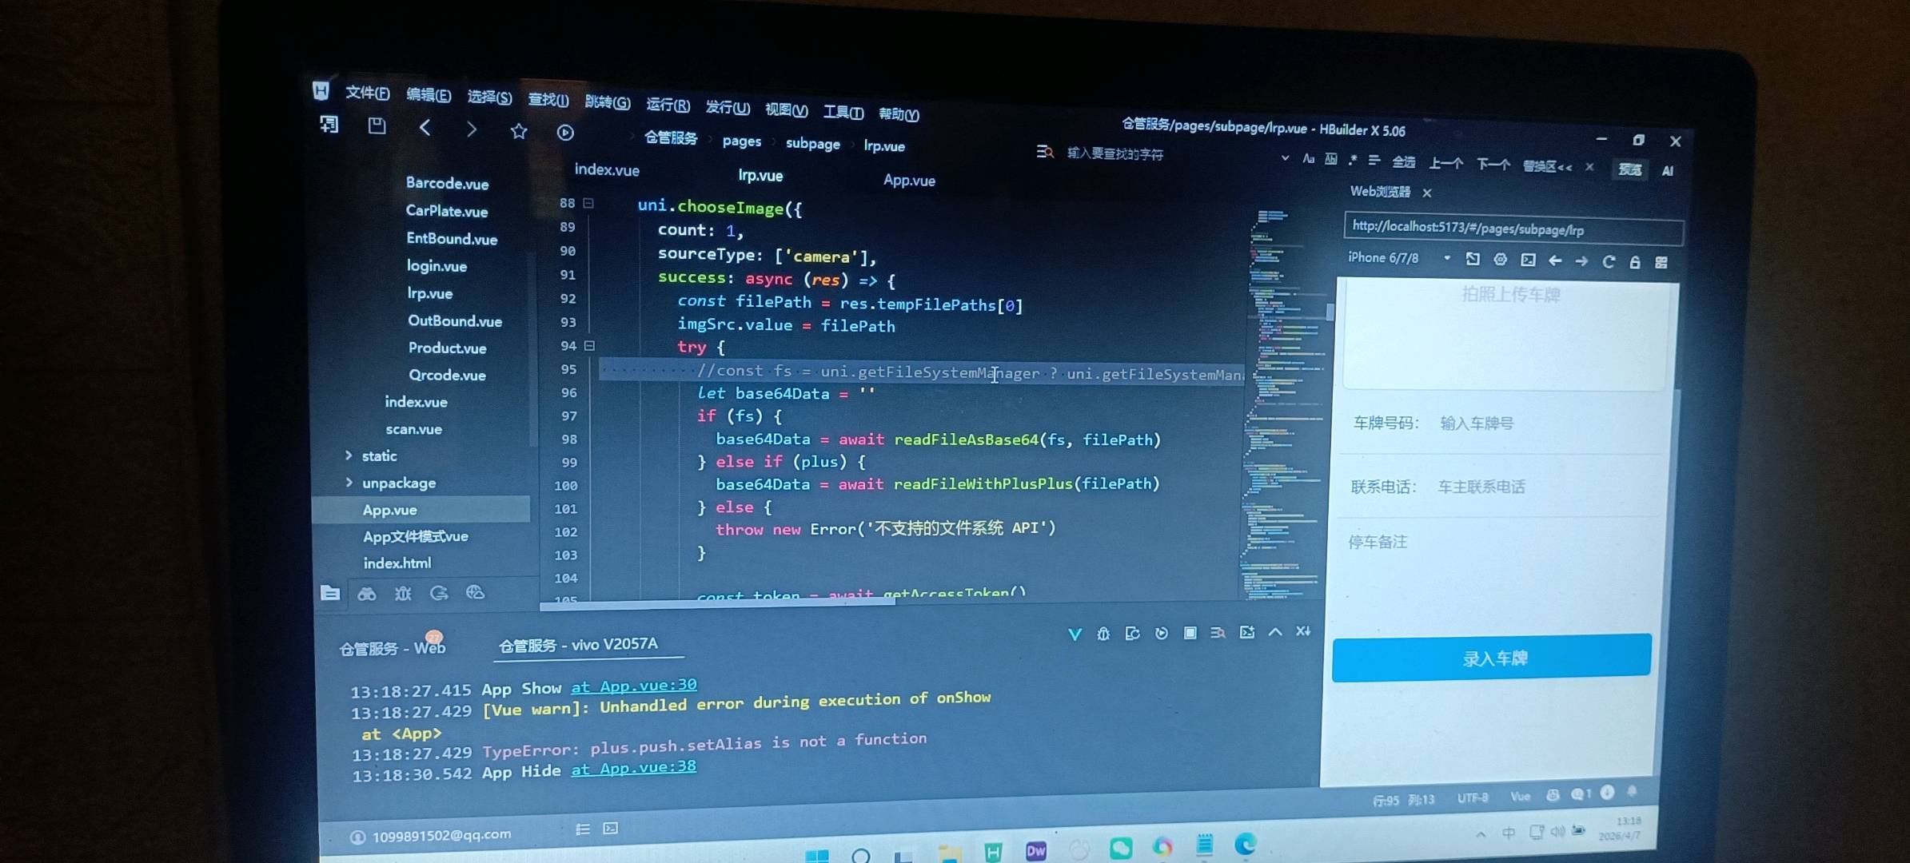Go forward in the built-in Web browser

pyautogui.click(x=1581, y=261)
